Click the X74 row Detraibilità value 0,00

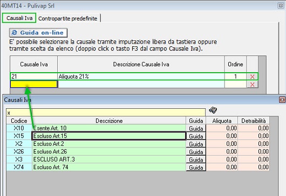pyautogui.click(x=254, y=167)
